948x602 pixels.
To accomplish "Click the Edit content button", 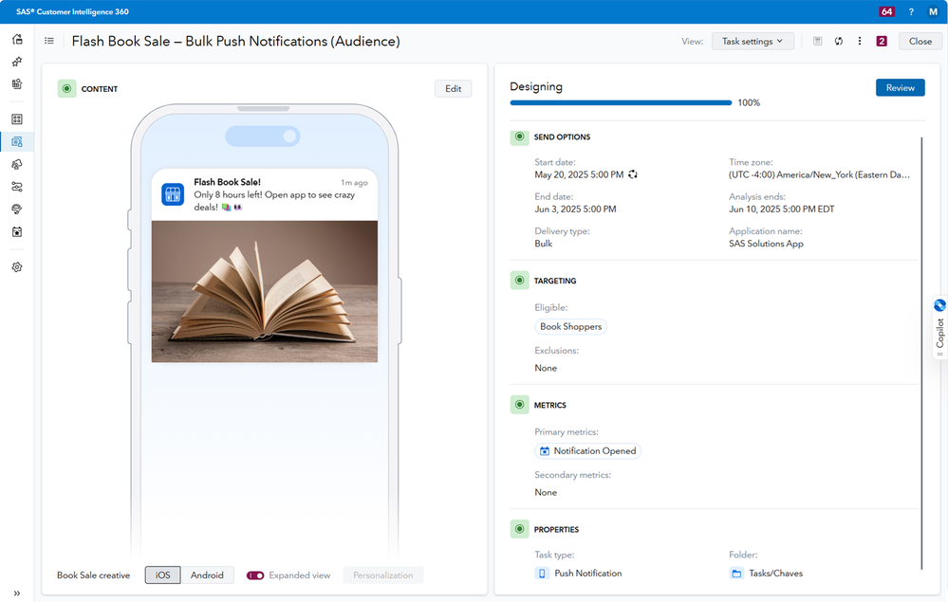I will pyautogui.click(x=453, y=88).
